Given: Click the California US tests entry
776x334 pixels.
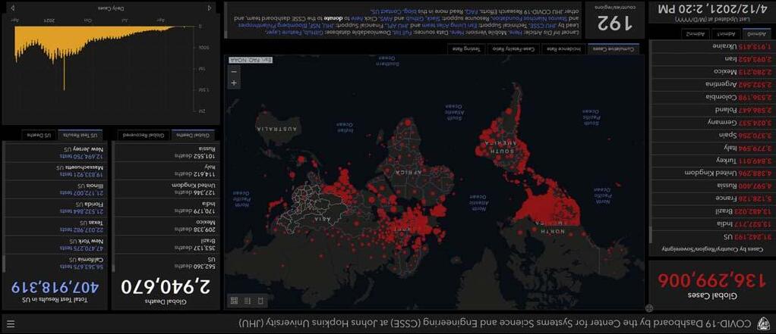Looking at the screenshot, I should 55,263.
